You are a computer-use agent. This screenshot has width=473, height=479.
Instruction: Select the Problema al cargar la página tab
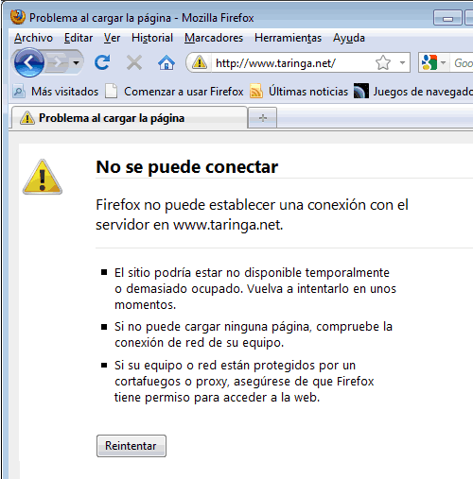coord(130,118)
